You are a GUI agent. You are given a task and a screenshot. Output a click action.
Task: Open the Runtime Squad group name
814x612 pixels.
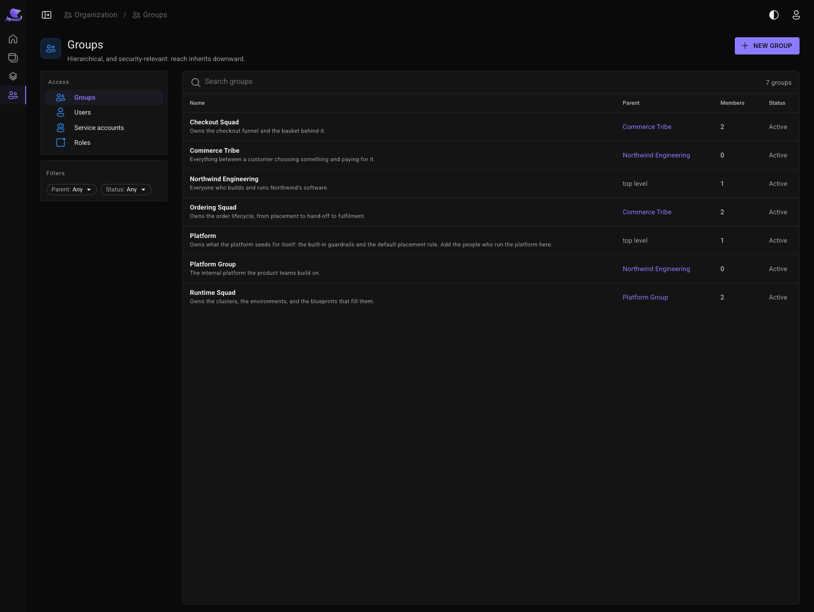[212, 292]
